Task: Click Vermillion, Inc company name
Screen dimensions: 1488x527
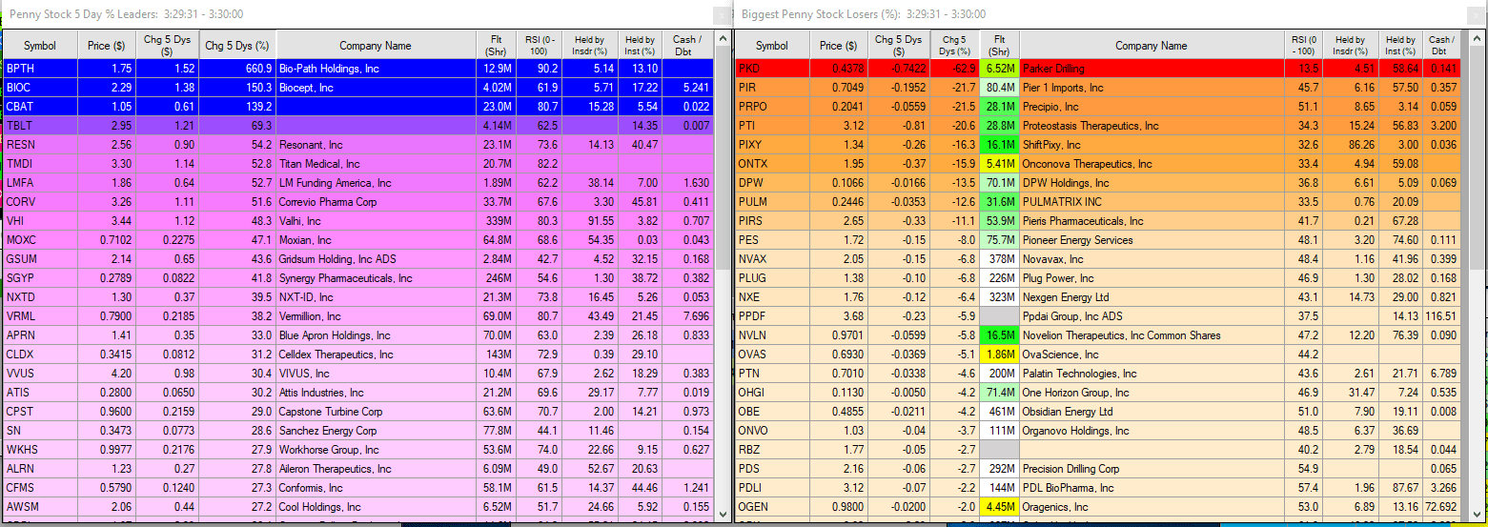Action: [x=310, y=316]
